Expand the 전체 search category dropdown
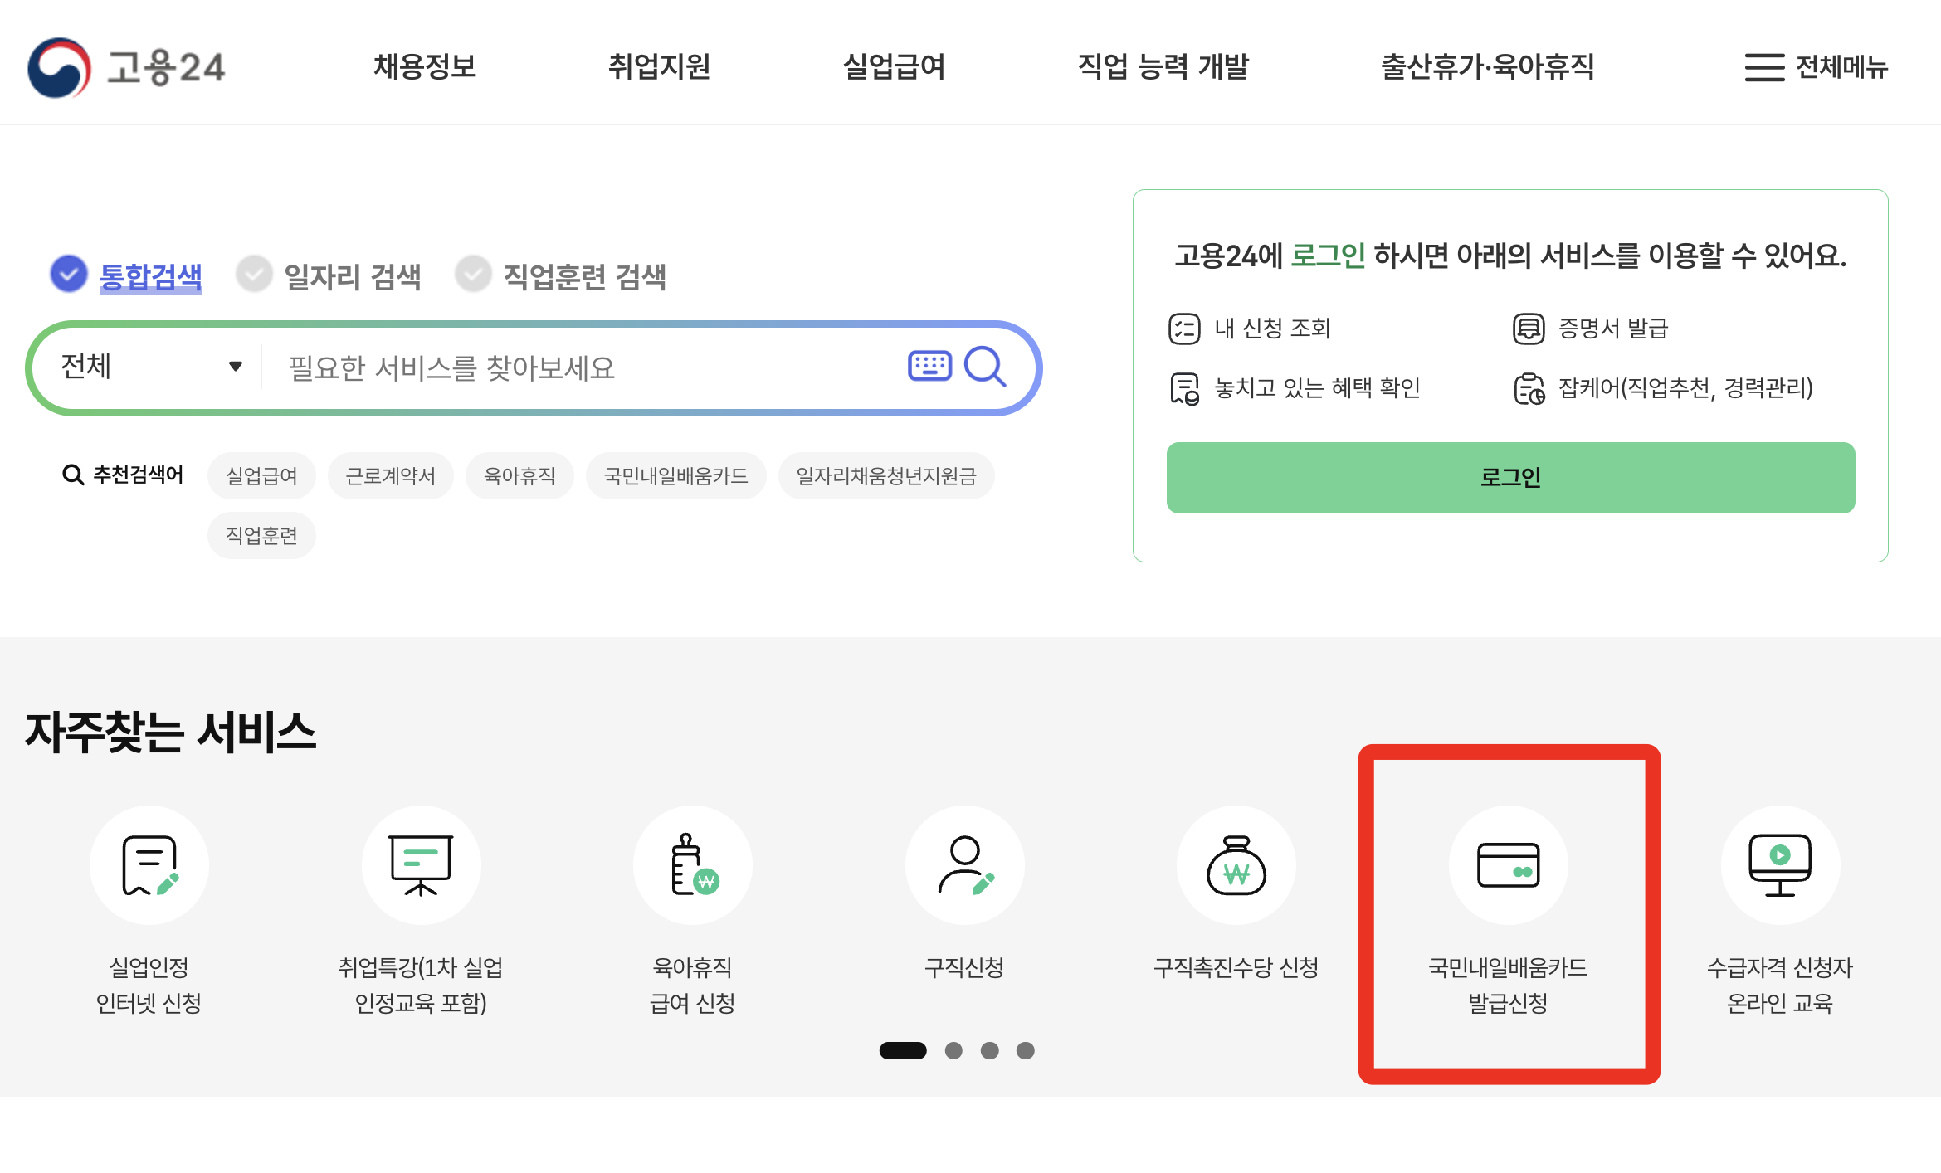This screenshot has width=1941, height=1173. 151,366
